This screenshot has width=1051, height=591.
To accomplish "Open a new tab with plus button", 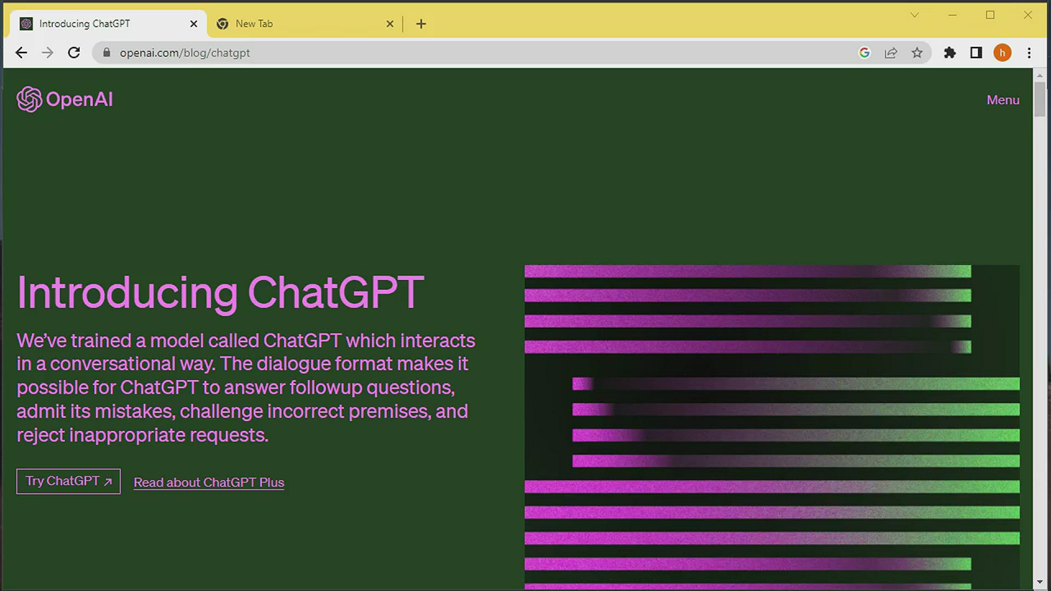I will click(421, 24).
